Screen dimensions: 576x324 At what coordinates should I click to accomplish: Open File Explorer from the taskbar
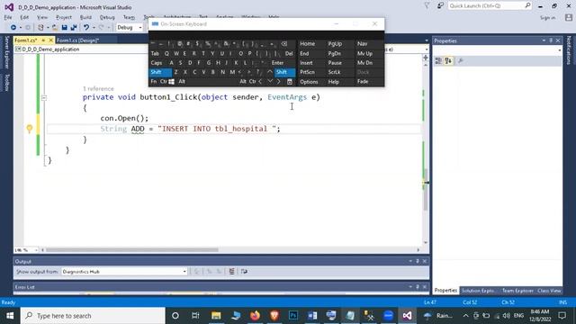click(216, 316)
